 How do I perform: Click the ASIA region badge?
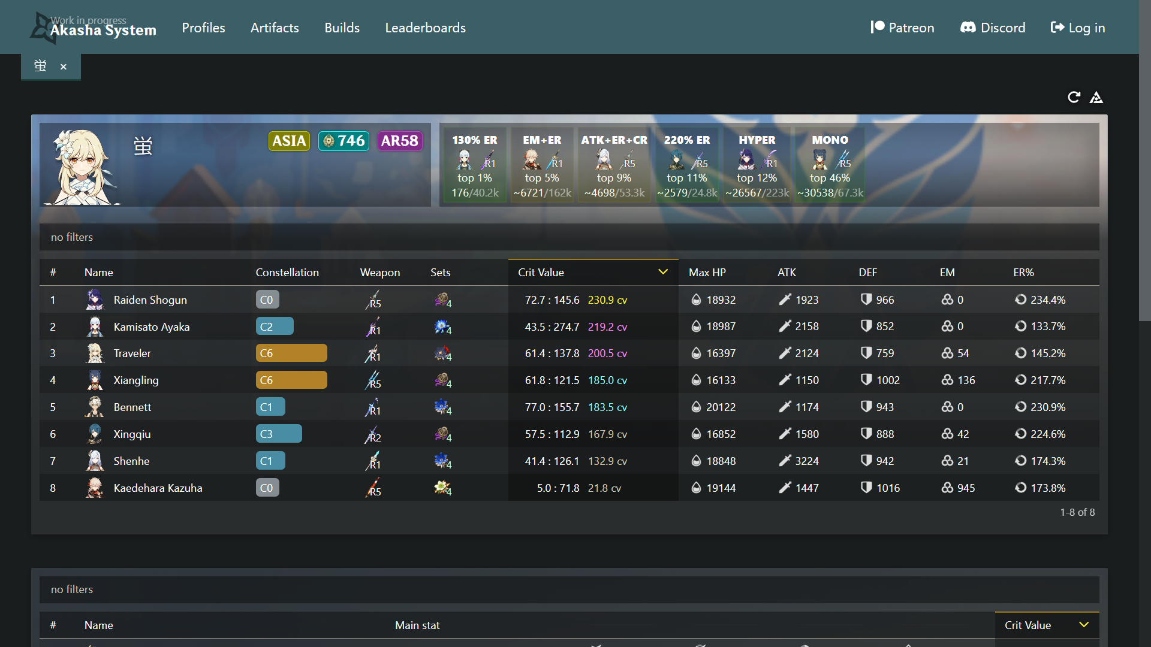pos(289,141)
